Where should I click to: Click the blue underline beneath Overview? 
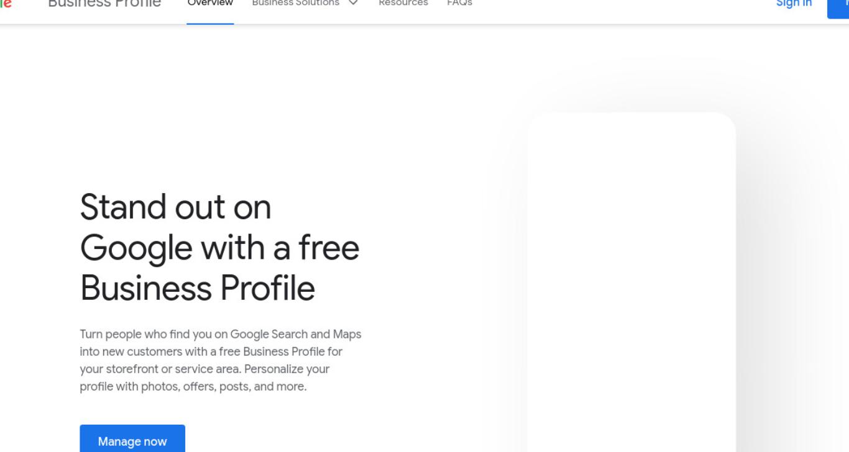click(210, 24)
